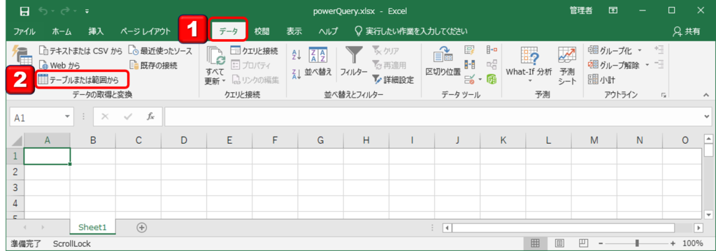Toggle the フィルター funnel
The width and height of the screenshot is (716, 251).
353,62
